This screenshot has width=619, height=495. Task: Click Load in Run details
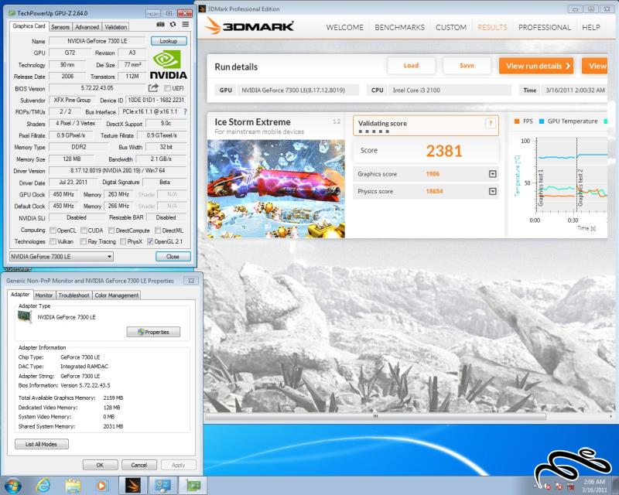pyautogui.click(x=411, y=66)
